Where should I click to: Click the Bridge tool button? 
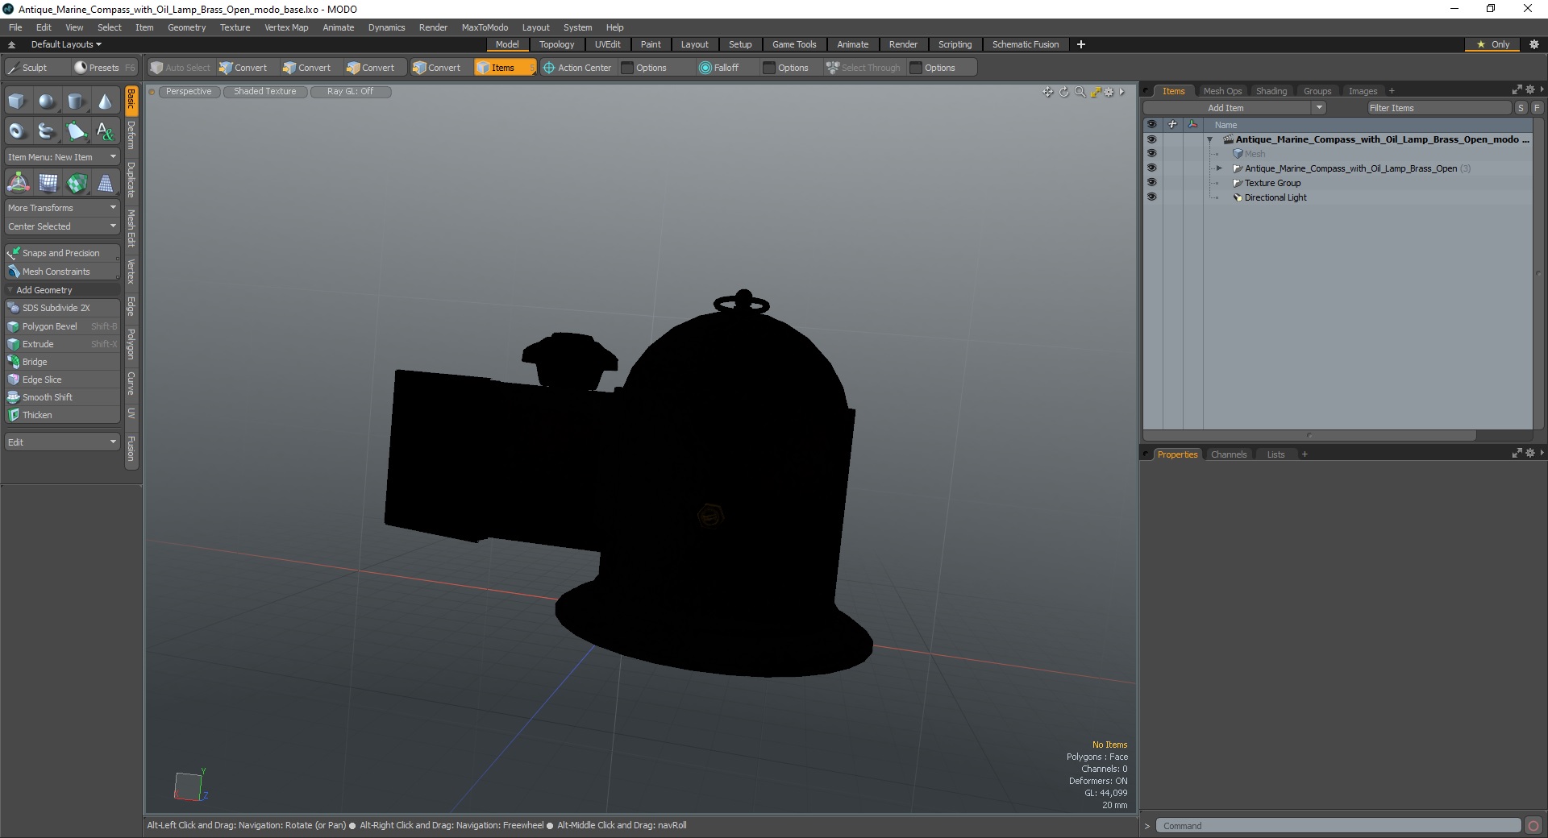[x=62, y=362]
